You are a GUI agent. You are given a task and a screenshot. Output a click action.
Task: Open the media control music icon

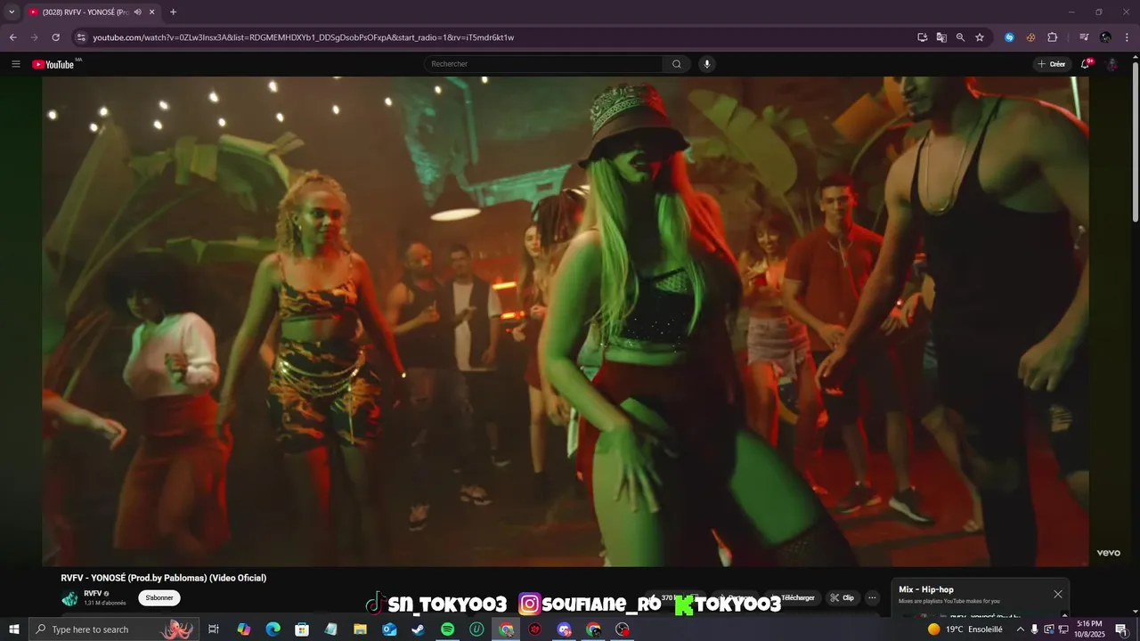(1084, 37)
